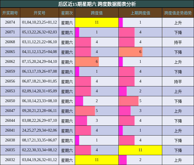Click previous span value 1 in row 26041
This screenshot has width=194, height=165.
(x=140, y=130)
